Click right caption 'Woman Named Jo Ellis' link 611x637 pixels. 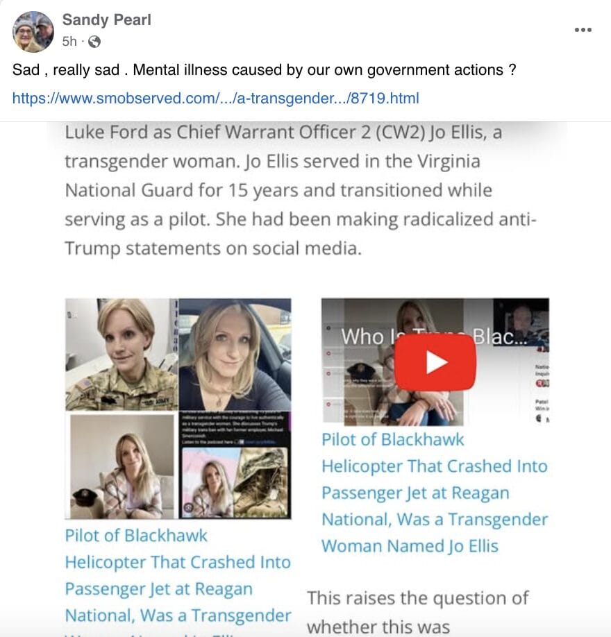[410, 546]
